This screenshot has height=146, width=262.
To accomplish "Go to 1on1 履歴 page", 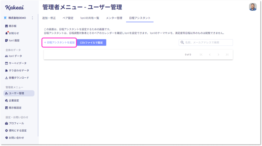I will (x=14, y=40).
